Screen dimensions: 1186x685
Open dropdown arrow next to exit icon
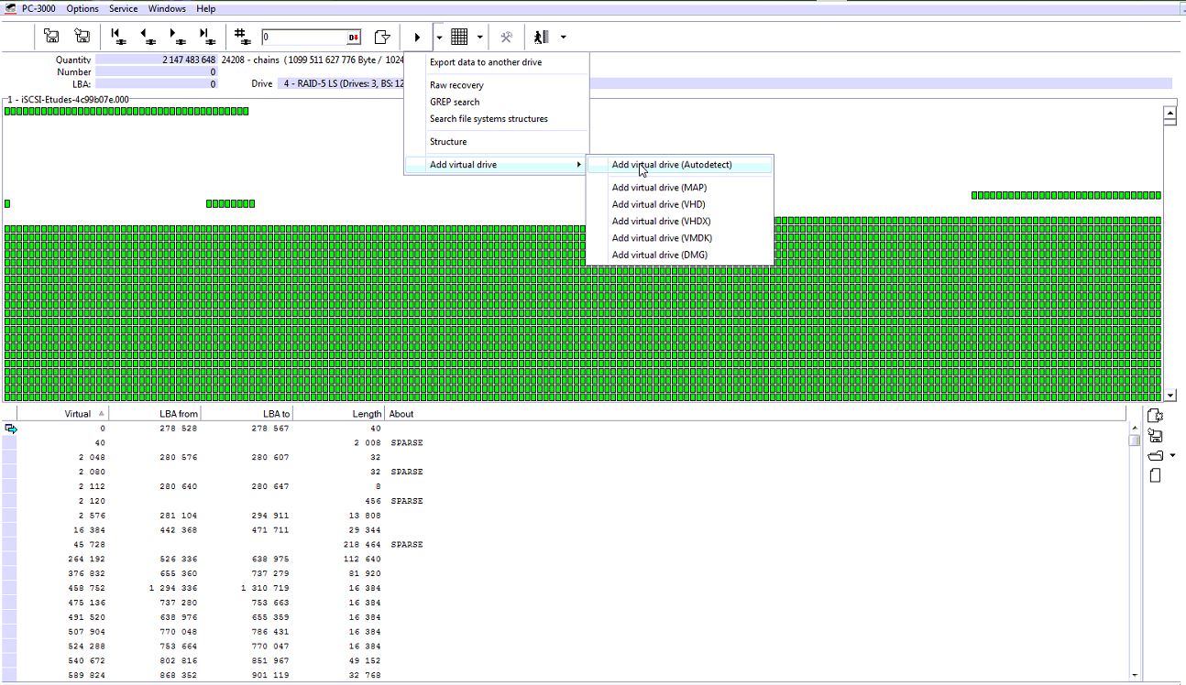click(x=563, y=38)
